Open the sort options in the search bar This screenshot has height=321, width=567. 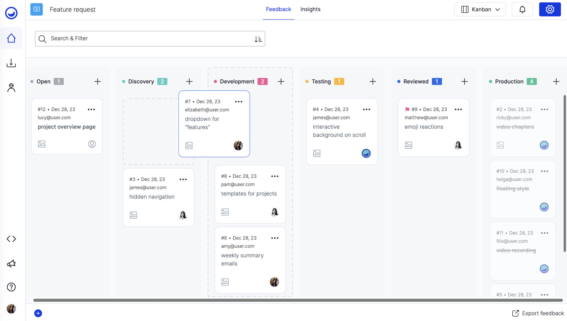click(258, 39)
